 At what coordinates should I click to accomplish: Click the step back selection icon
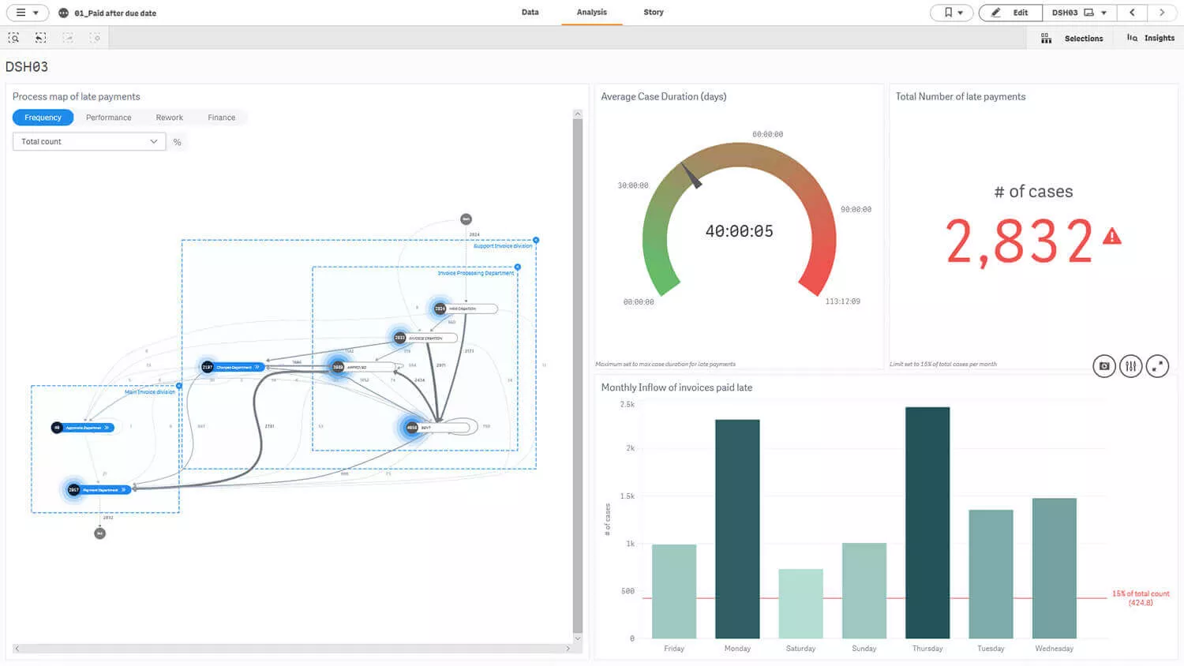click(x=40, y=38)
